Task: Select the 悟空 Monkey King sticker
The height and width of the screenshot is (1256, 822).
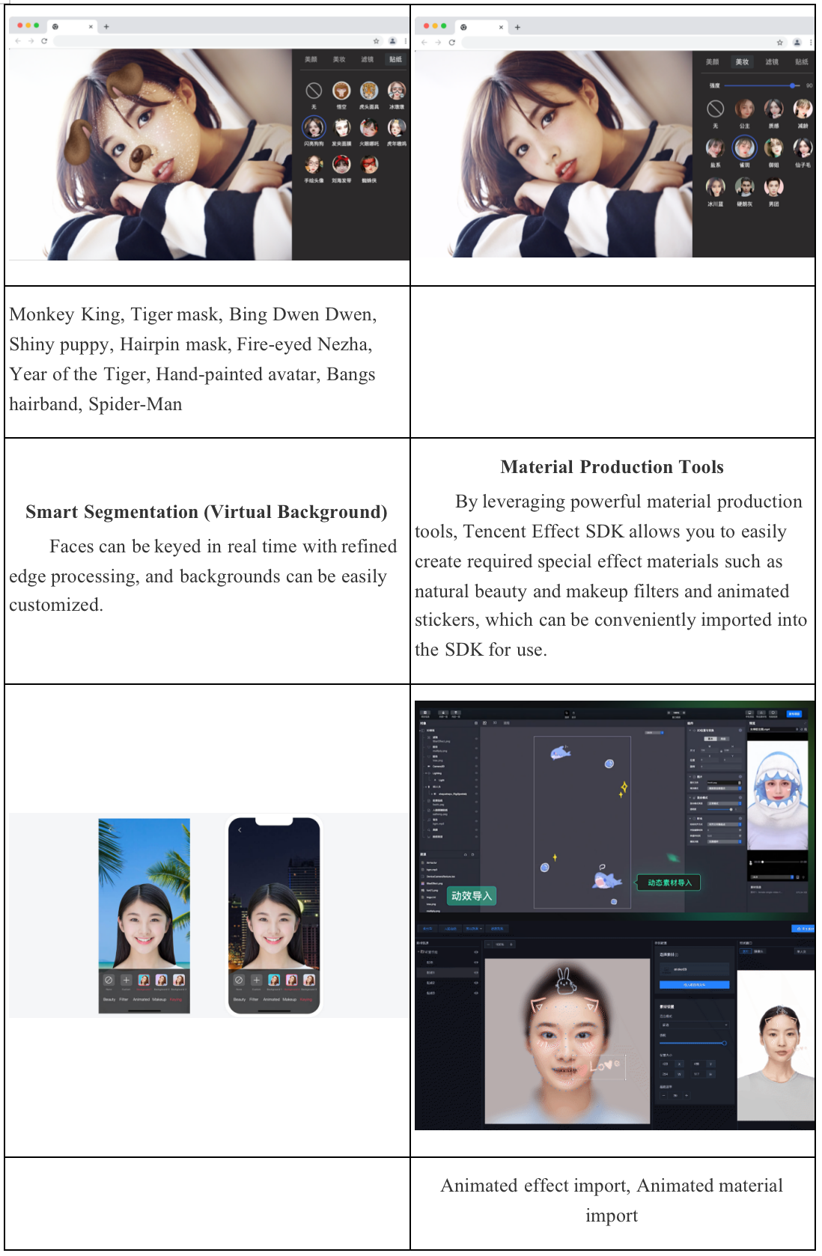Action: 341,91
